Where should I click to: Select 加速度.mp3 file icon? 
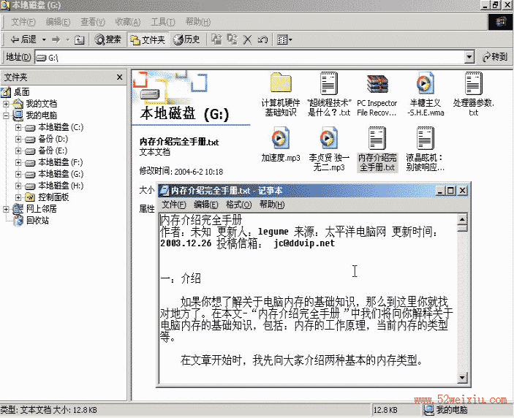pos(281,138)
